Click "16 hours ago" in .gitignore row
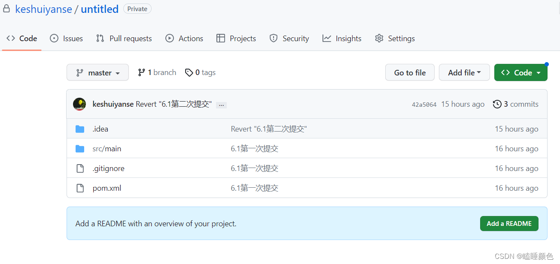 click(517, 168)
